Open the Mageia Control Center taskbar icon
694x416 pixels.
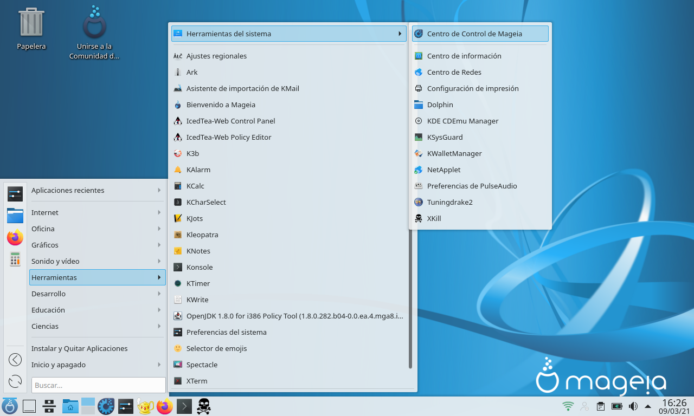[106, 406]
